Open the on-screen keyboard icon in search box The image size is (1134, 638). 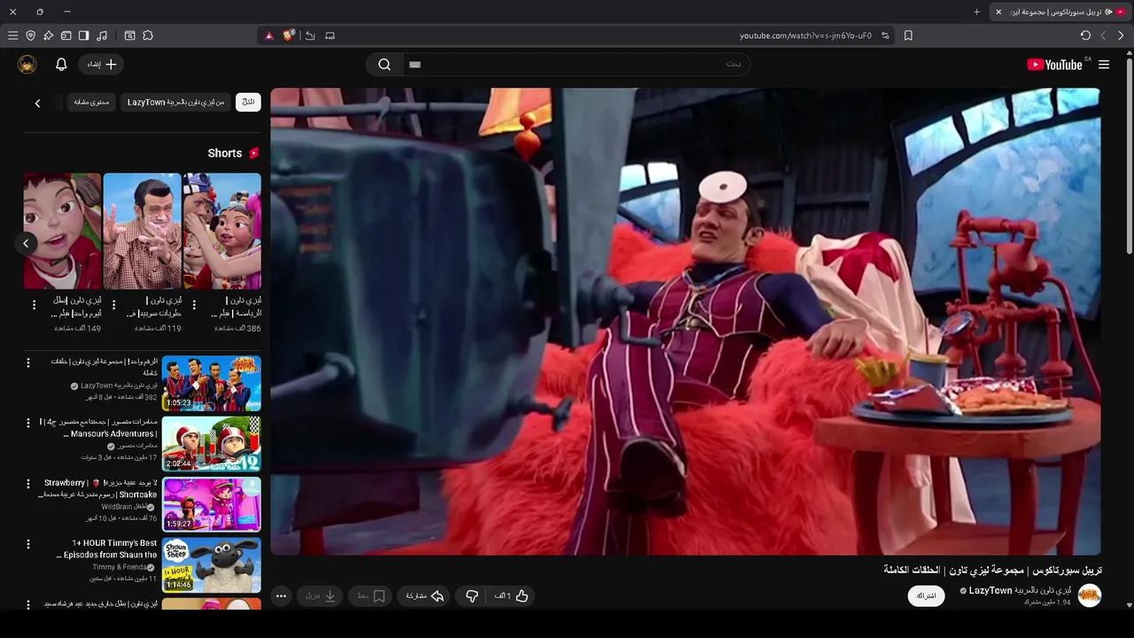tap(415, 65)
